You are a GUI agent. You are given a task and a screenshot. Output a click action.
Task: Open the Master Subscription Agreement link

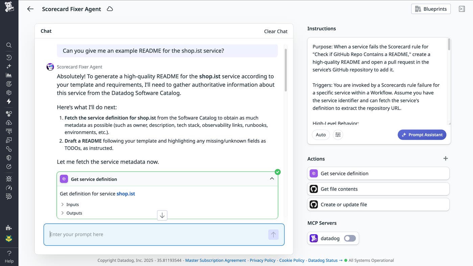click(216, 260)
